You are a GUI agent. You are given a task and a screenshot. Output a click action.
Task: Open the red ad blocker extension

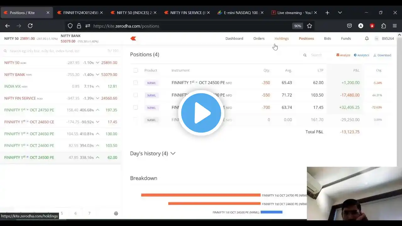click(x=372, y=26)
